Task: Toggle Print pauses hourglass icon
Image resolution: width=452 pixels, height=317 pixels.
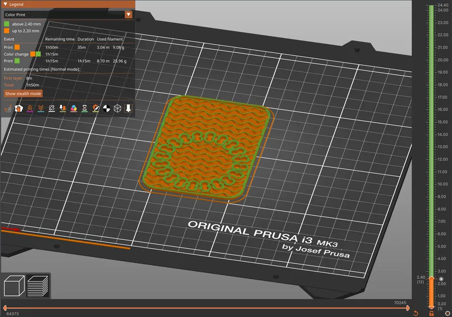Action: tap(84, 109)
